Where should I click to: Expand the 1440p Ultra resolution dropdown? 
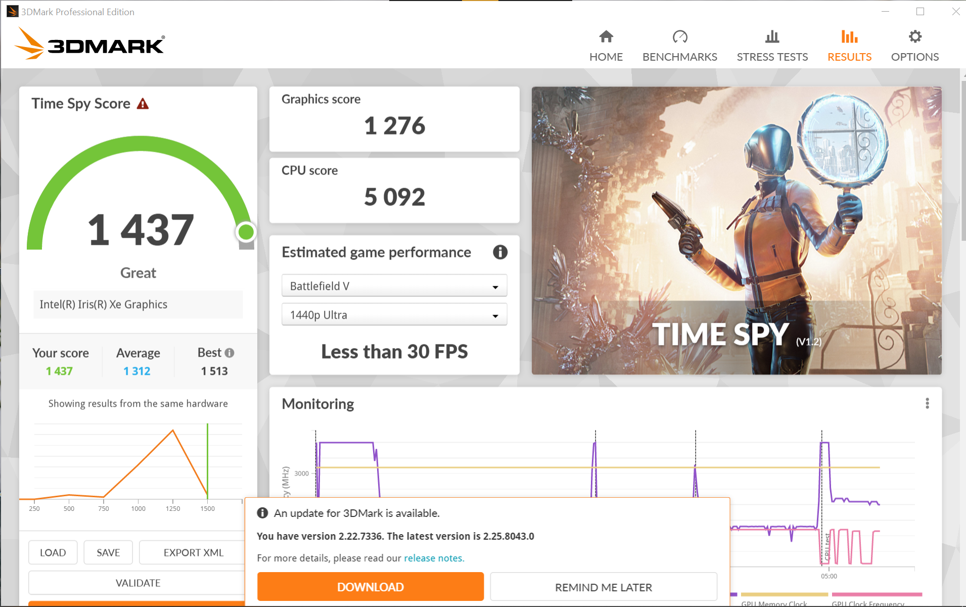(394, 315)
